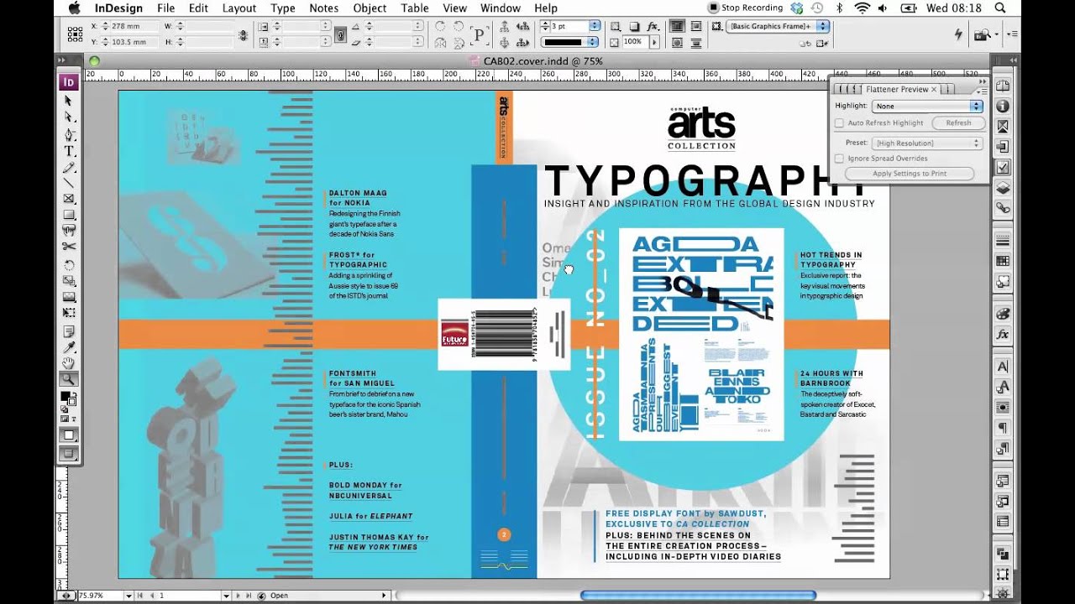Open the Effects fx panel in dock
This screenshot has width=1075, height=604.
pyautogui.click(x=1002, y=334)
